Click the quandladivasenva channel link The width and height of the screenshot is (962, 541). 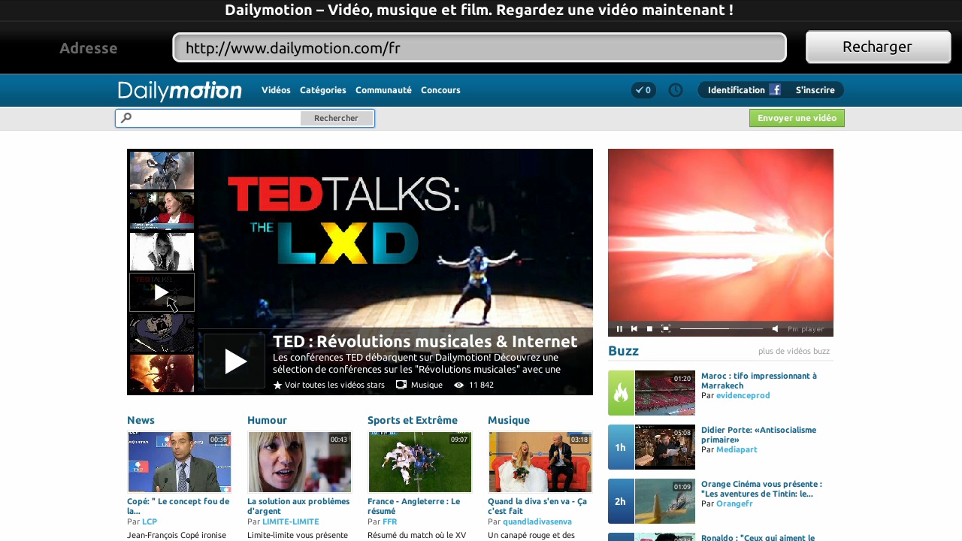pyautogui.click(x=537, y=521)
